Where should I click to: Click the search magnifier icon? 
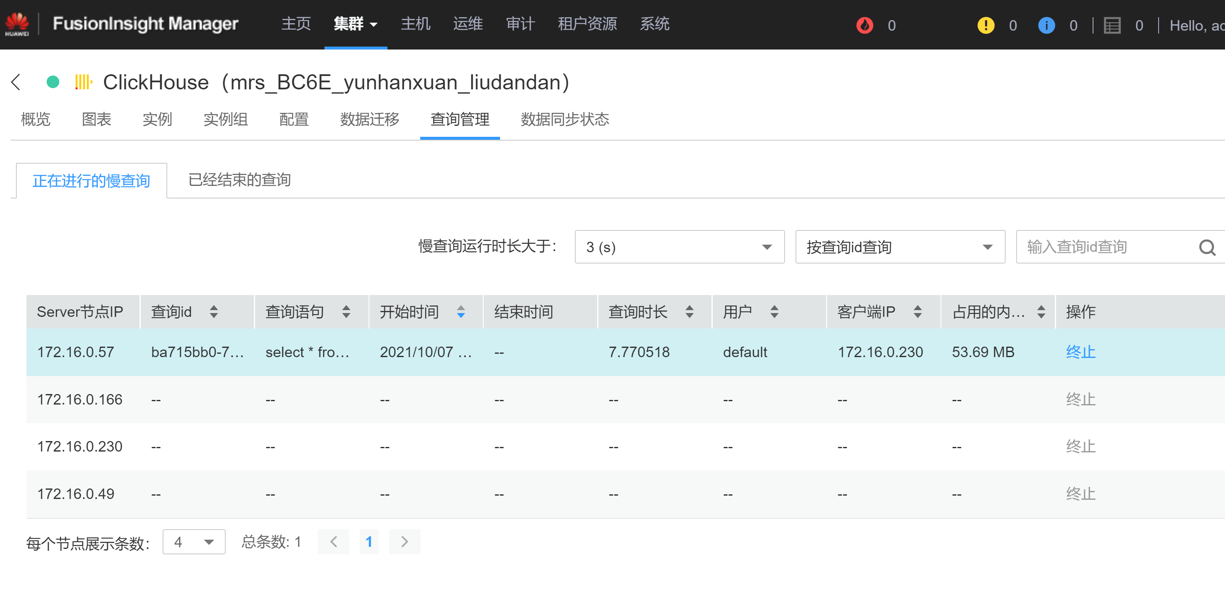[1207, 247]
